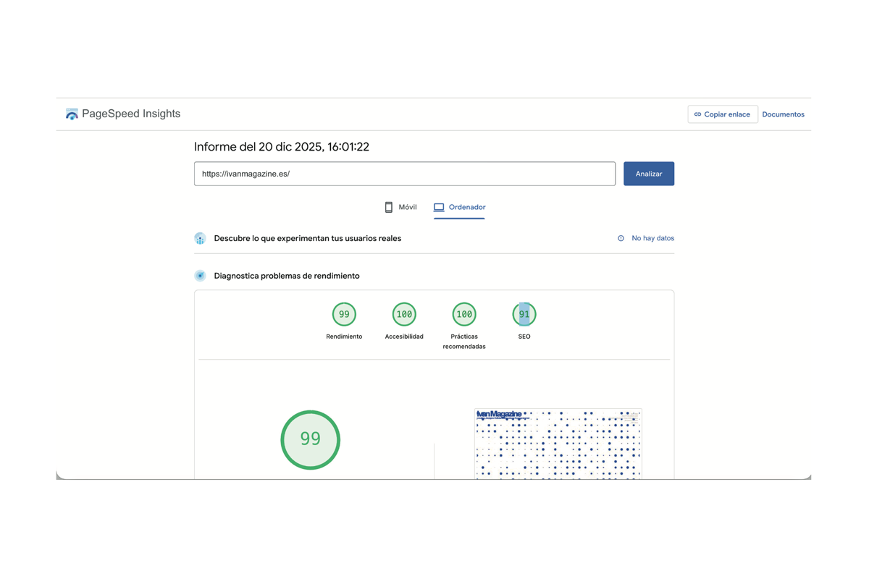Click the large 99 performance gauge

[x=311, y=439]
